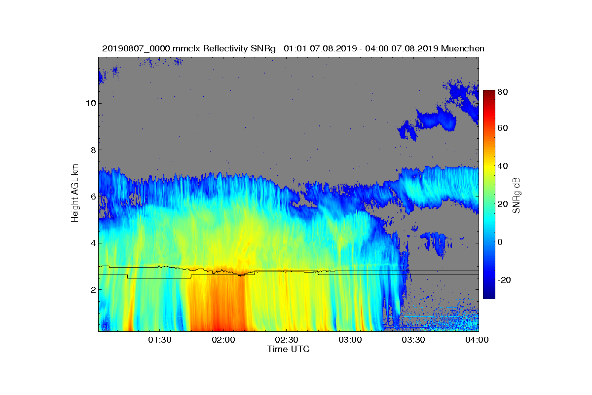Click the SNRg dB color scale bar
Viewport: 592px width, 395px height.
(x=489, y=195)
